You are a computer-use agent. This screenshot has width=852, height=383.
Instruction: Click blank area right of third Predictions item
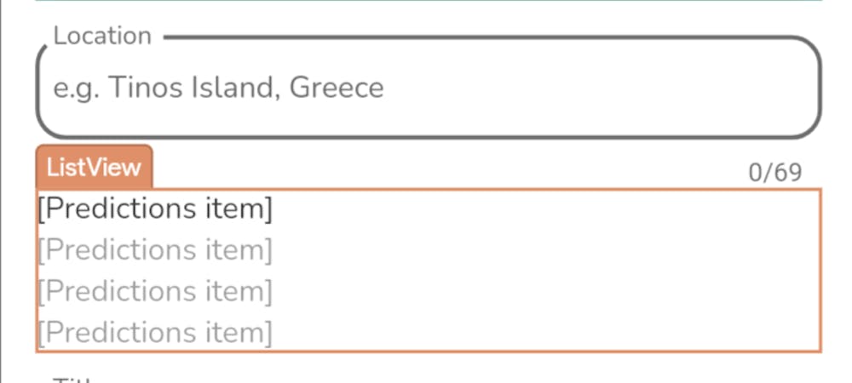click(545, 291)
